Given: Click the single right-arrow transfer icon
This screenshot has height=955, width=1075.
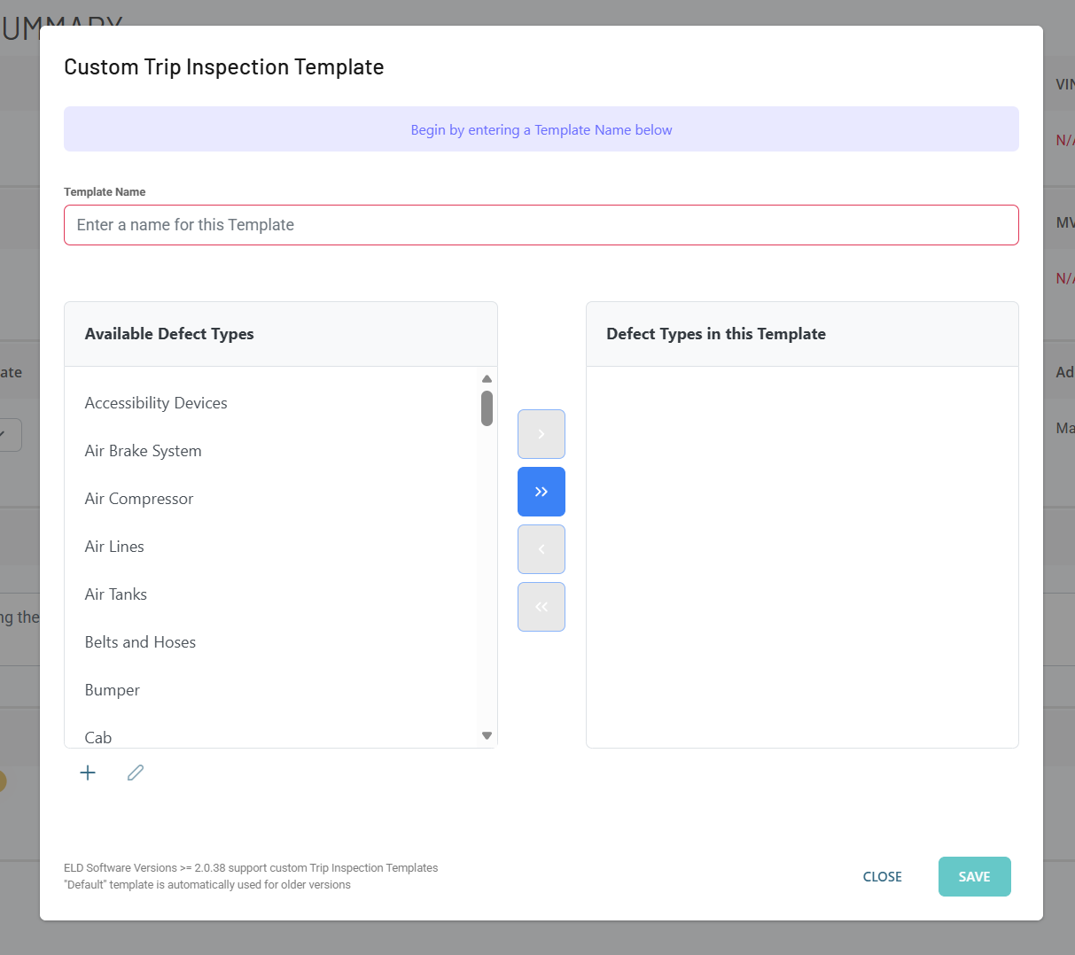Looking at the screenshot, I should click(x=541, y=434).
